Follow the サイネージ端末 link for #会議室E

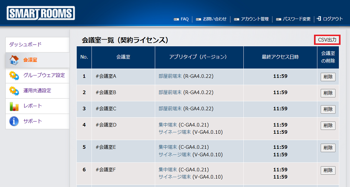coord(175,154)
